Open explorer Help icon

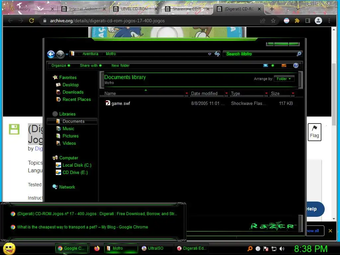pyautogui.click(x=296, y=65)
